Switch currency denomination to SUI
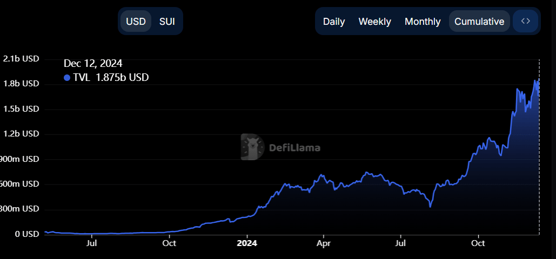Viewport: 556px width, 259px height. (x=167, y=22)
